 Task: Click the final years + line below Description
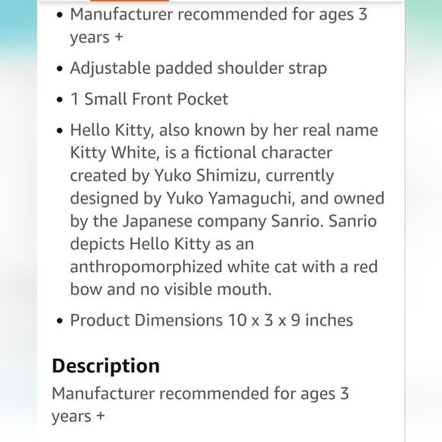point(78,416)
